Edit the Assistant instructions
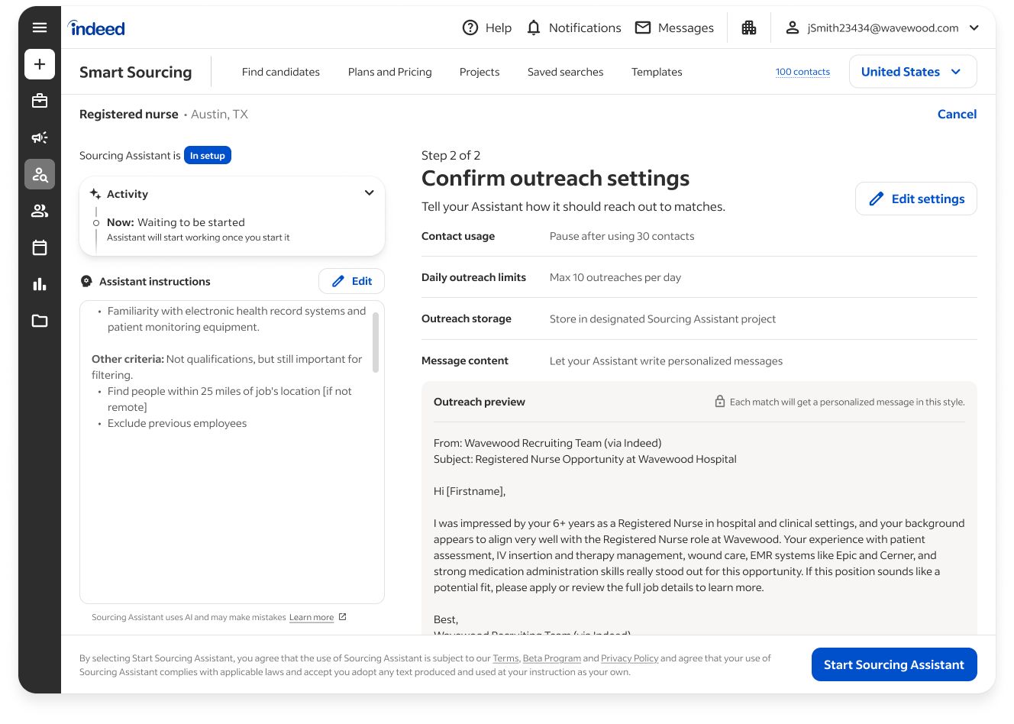1014x724 pixels. tap(351, 281)
